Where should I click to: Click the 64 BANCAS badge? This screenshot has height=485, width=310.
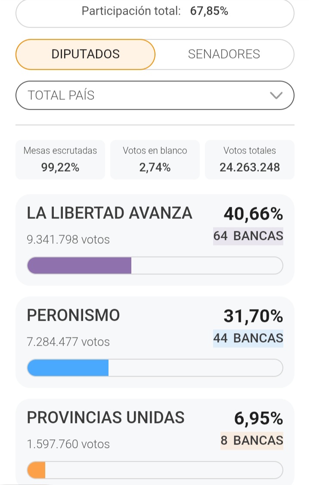(x=248, y=236)
